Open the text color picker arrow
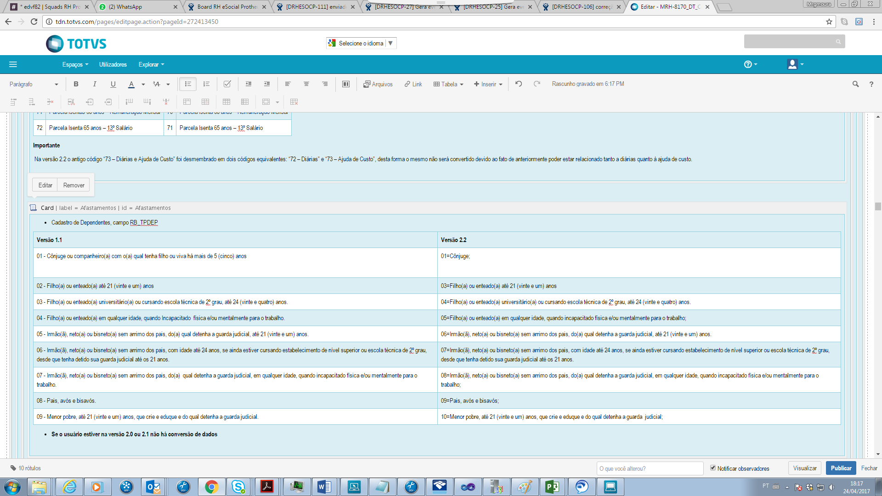 pyautogui.click(x=143, y=84)
